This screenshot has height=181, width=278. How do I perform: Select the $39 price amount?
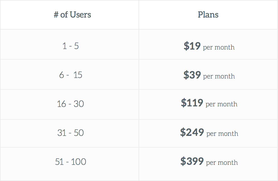[192, 75]
